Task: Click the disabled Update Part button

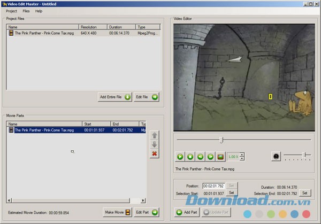Action: tap(216, 212)
